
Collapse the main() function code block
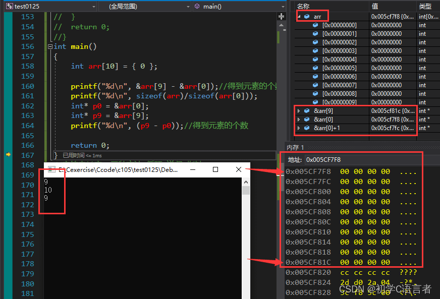pos(49,46)
